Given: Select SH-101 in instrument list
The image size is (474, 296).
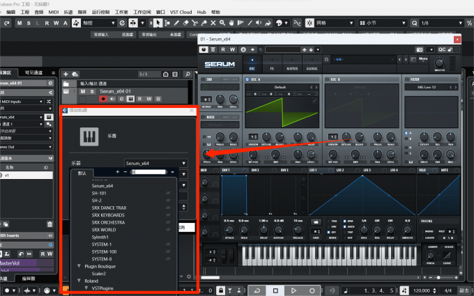Looking at the screenshot, I should [99, 193].
